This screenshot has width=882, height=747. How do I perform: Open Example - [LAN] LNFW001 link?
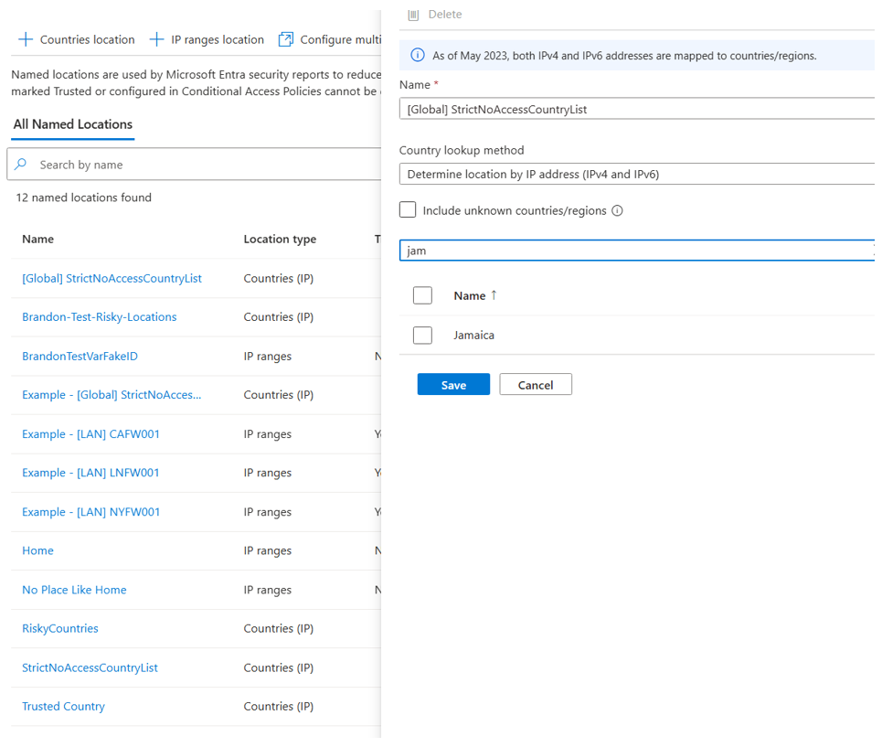coord(90,473)
